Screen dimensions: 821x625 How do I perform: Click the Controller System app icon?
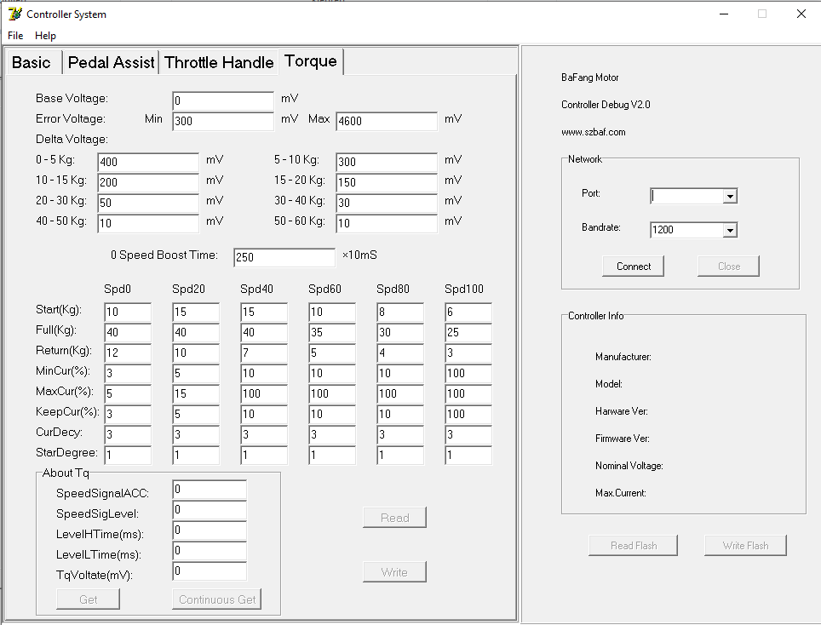tap(14, 14)
